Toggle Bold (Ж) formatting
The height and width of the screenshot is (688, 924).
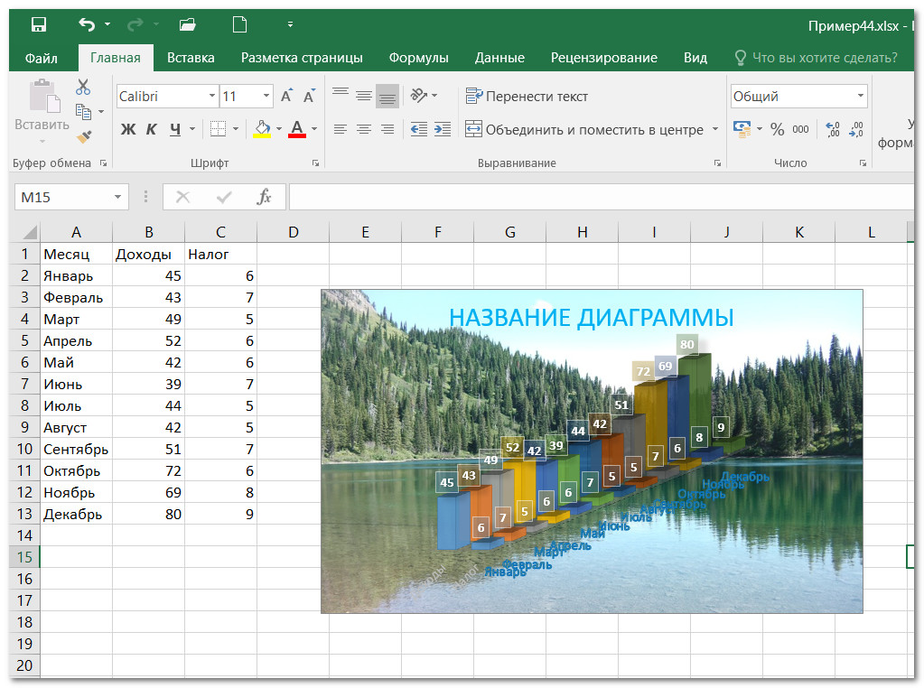128,129
